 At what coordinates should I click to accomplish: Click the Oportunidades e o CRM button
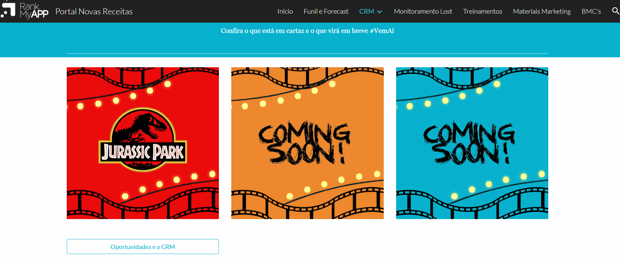tap(143, 247)
